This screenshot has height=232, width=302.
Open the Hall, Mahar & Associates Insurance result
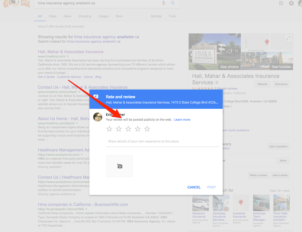(x=71, y=52)
